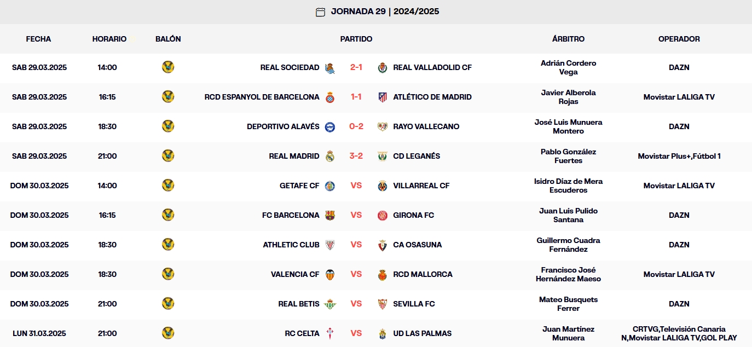Open the 2-1 Real Sociedad match result
Screen dimensions: 752x347
356,67
